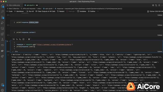Screen dimensions: 163x92
Task: Open notebook toolbar overflow ellipsis
Action: coord(98,11)
